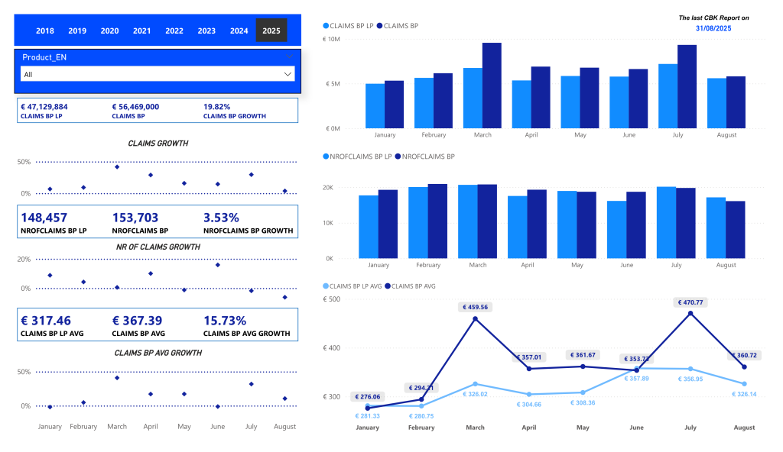Click the CLAIMS BP AVG legend dot
783x452 pixels.
point(387,286)
